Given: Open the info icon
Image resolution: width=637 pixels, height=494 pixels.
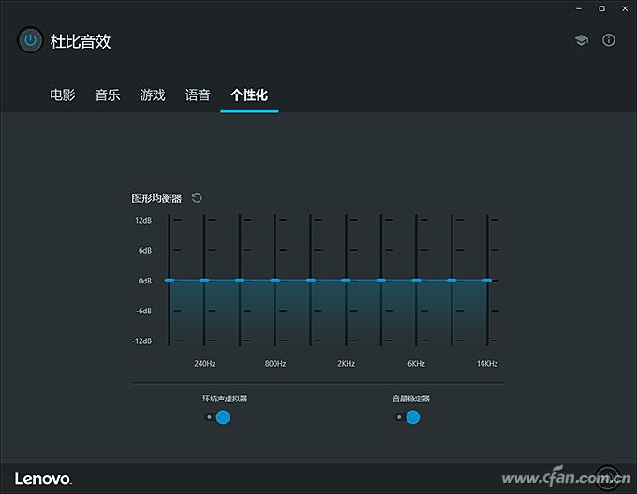Looking at the screenshot, I should coord(609,40).
